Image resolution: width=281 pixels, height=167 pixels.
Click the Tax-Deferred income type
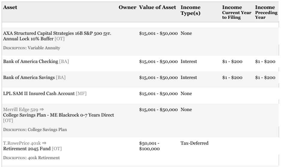[195, 143]
